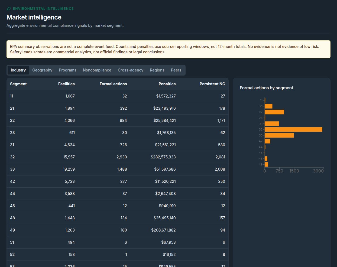Select segment 22 row label
This screenshot has height=267, width=337.
click(12, 121)
